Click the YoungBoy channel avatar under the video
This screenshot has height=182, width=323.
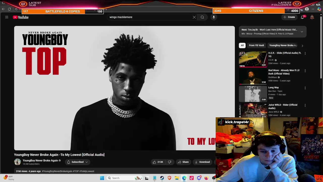[17, 162]
